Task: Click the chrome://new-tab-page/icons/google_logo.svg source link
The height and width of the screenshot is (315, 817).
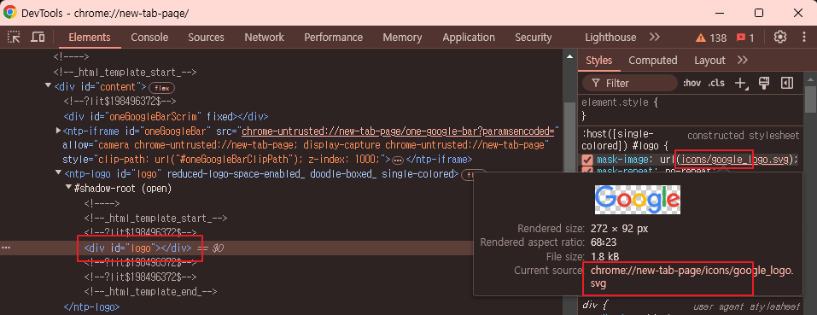Action: click(692, 277)
